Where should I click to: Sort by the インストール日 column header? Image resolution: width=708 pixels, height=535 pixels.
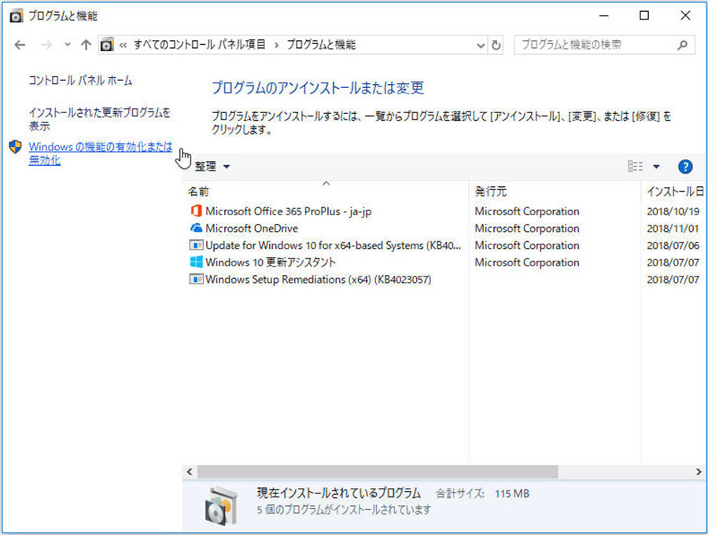tap(675, 192)
